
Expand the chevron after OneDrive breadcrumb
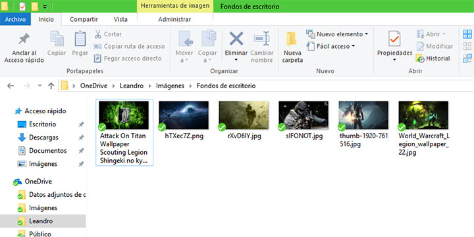click(x=114, y=86)
